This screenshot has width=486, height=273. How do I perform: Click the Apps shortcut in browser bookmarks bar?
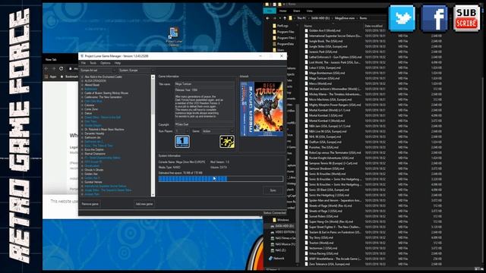tap(51, 77)
